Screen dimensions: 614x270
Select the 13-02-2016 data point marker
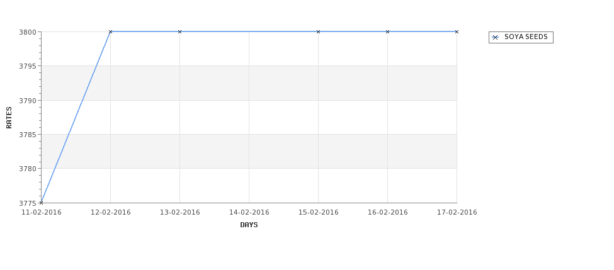(179, 31)
